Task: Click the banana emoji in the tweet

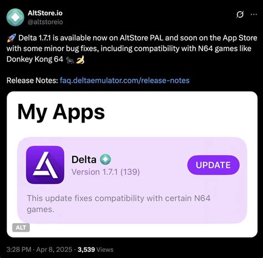Action: click(80, 59)
